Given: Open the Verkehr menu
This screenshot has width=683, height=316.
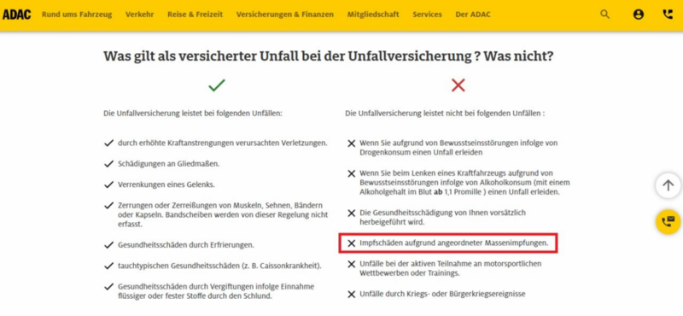Looking at the screenshot, I should click(x=139, y=15).
